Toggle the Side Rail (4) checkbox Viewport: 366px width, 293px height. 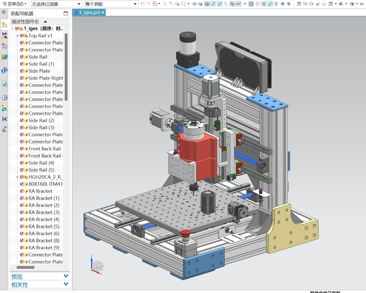[x=22, y=163]
